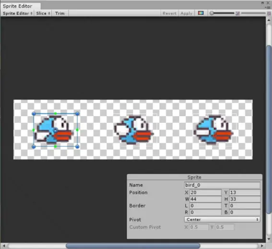Image resolution: width=272 pixels, height=249 pixels.
Task: Click the horizontal scrollbar thumb
Action: click(x=133, y=246)
